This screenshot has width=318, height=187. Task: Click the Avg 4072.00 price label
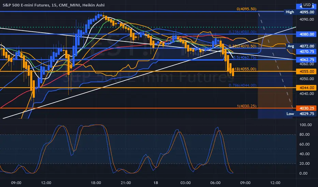(301, 46)
